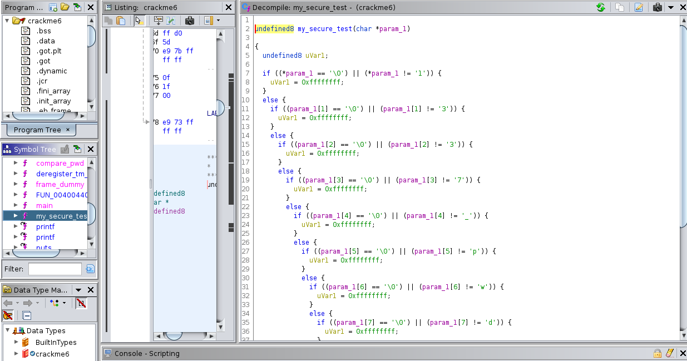Open the diff view icon in Listing toolbar

(171, 21)
